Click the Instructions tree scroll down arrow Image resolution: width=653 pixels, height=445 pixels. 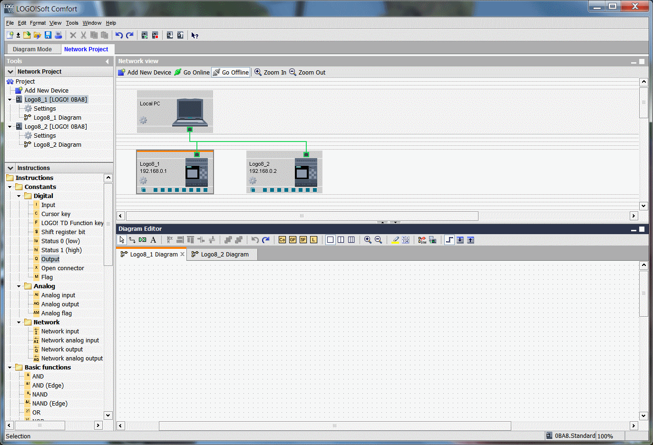click(108, 415)
